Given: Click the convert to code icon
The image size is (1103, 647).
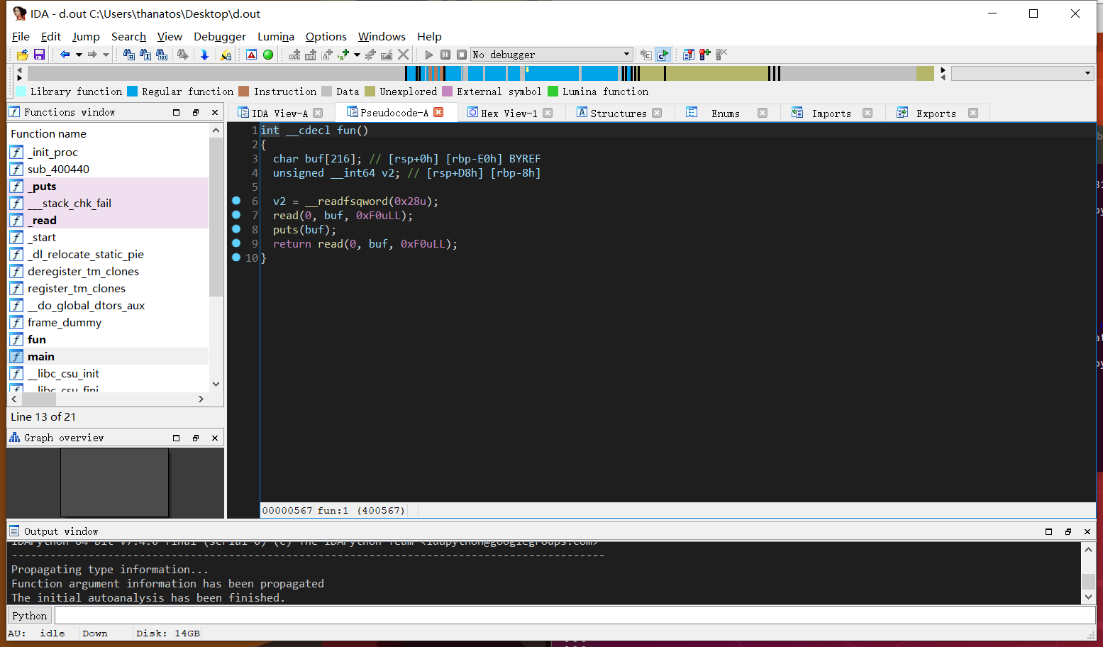Looking at the screenshot, I should click(294, 55).
